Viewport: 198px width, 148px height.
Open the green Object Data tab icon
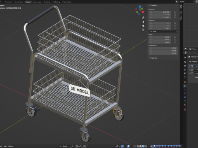pos(185,101)
